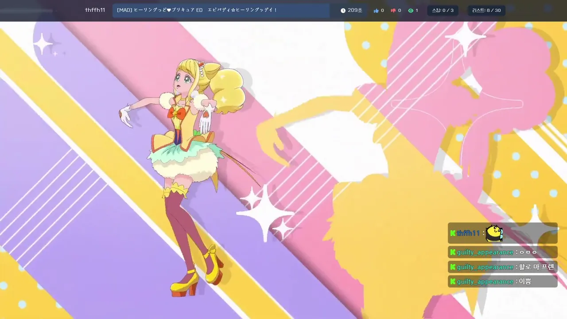The height and width of the screenshot is (319, 567).
Task: Click the like count number next to thumbs-up
Action: (382, 10)
